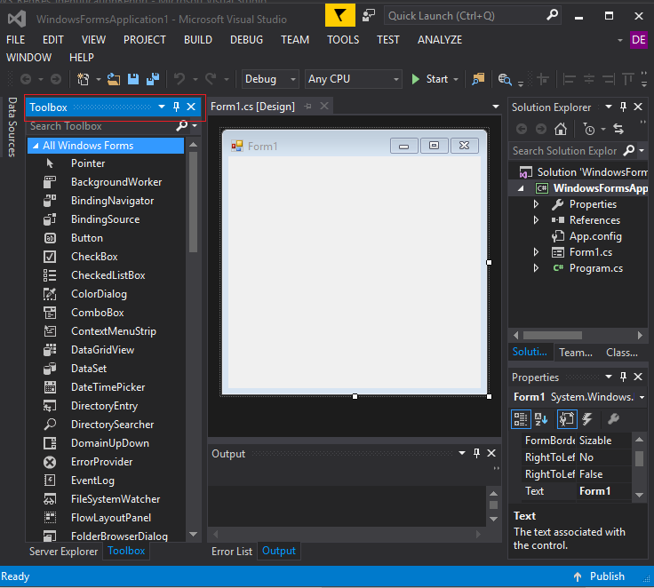Show Events with the lightning bolt icon
Screen dimensions: 654x588
click(x=587, y=419)
